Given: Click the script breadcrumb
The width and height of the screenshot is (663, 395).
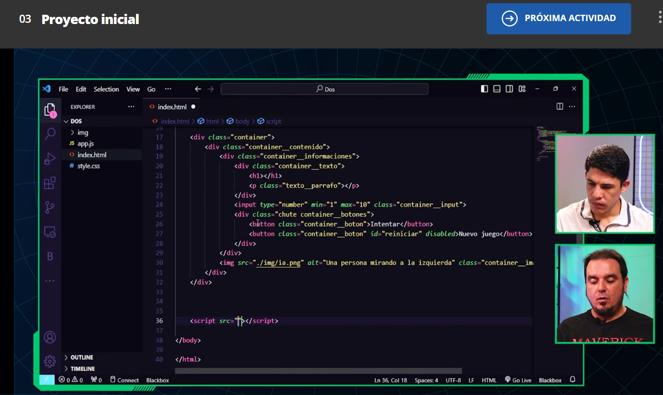Looking at the screenshot, I should 273,121.
